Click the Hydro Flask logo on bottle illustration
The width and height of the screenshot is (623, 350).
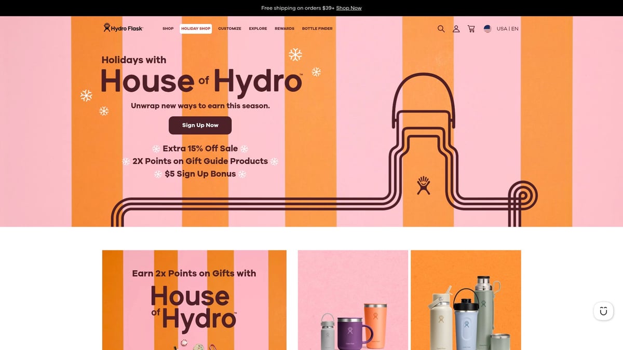point(424,185)
